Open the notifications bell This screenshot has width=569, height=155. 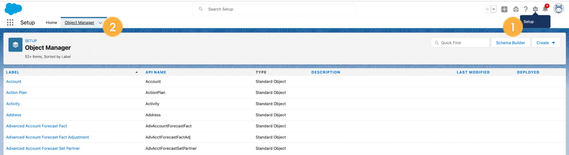[x=545, y=9]
